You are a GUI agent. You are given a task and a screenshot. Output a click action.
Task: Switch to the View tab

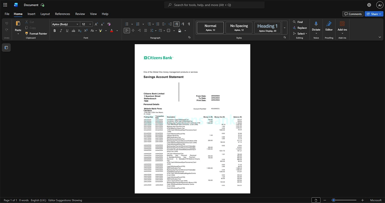[93, 14]
